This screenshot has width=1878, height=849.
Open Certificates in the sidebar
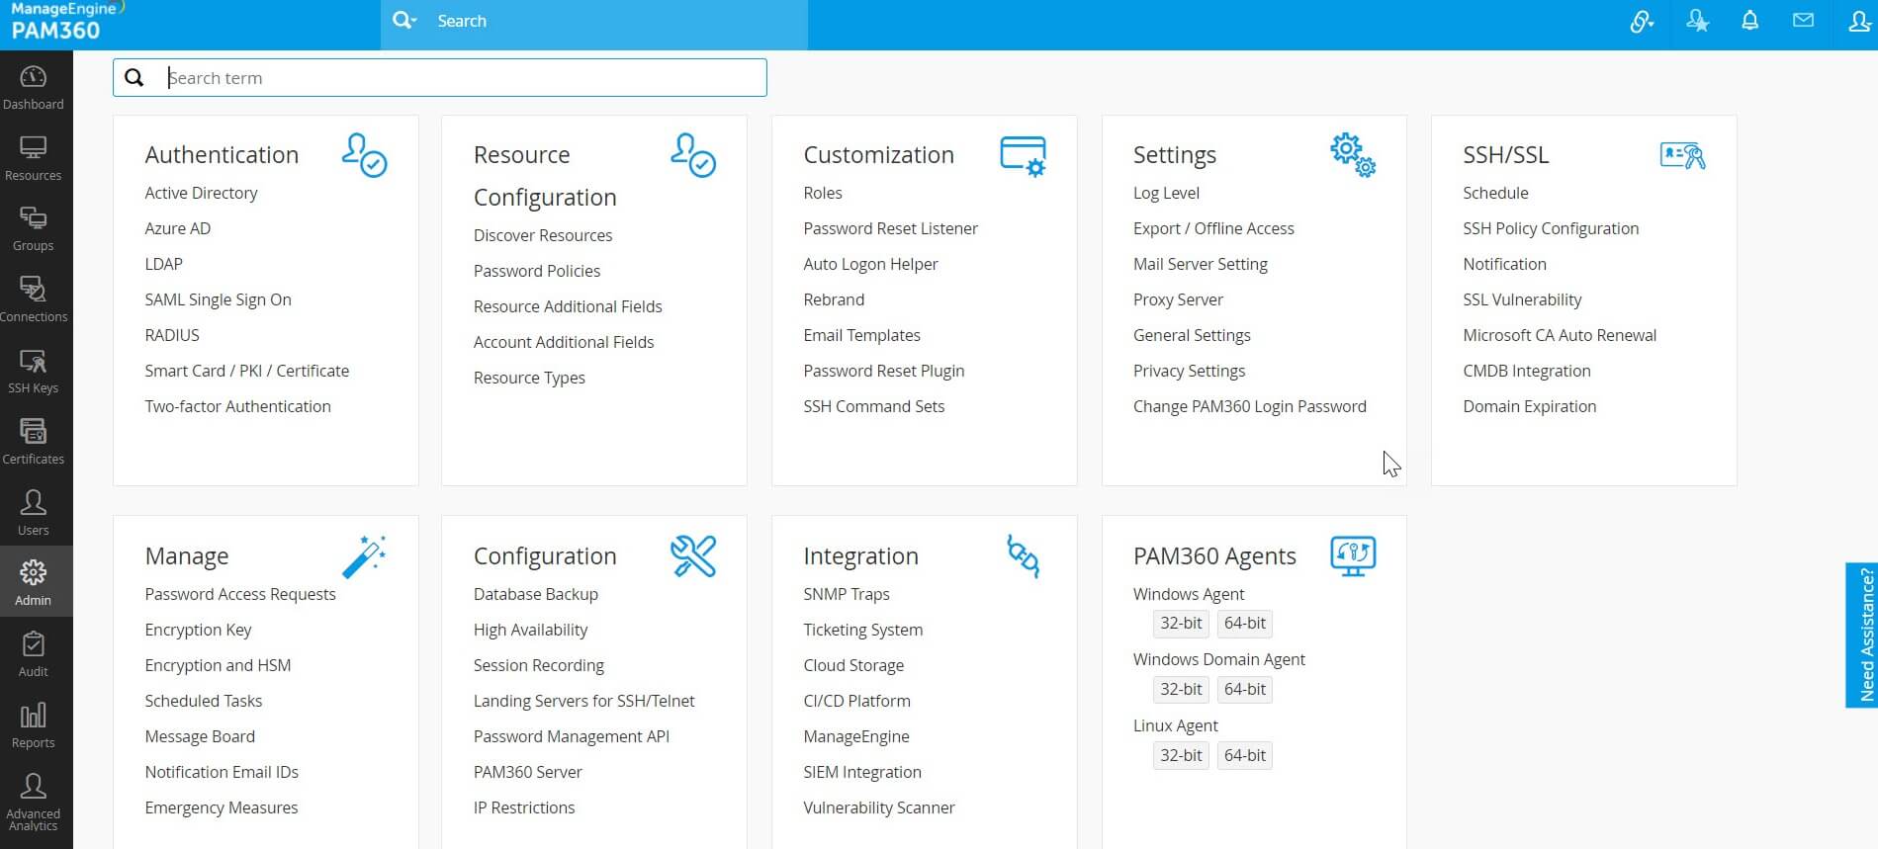(x=34, y=442)
